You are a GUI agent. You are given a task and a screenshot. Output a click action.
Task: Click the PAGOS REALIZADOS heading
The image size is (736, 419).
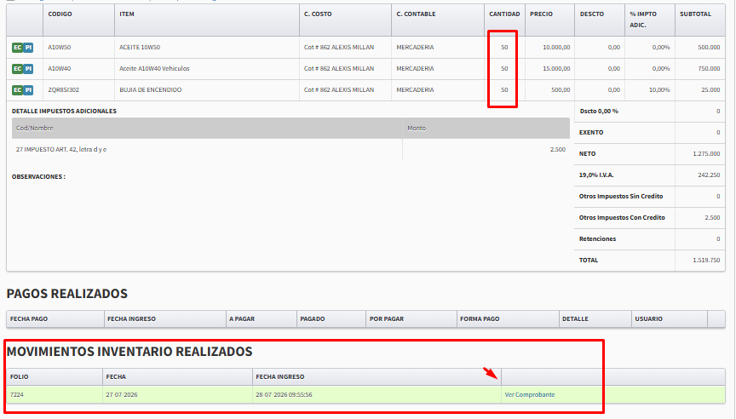[66, 294]
